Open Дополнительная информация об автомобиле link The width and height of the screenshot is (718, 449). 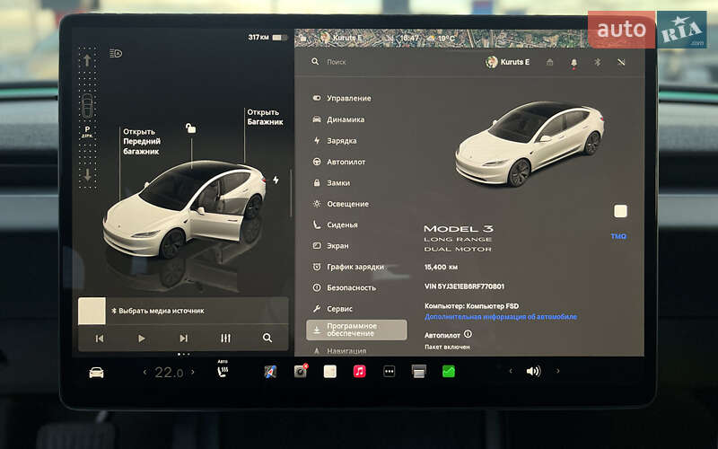501,317
